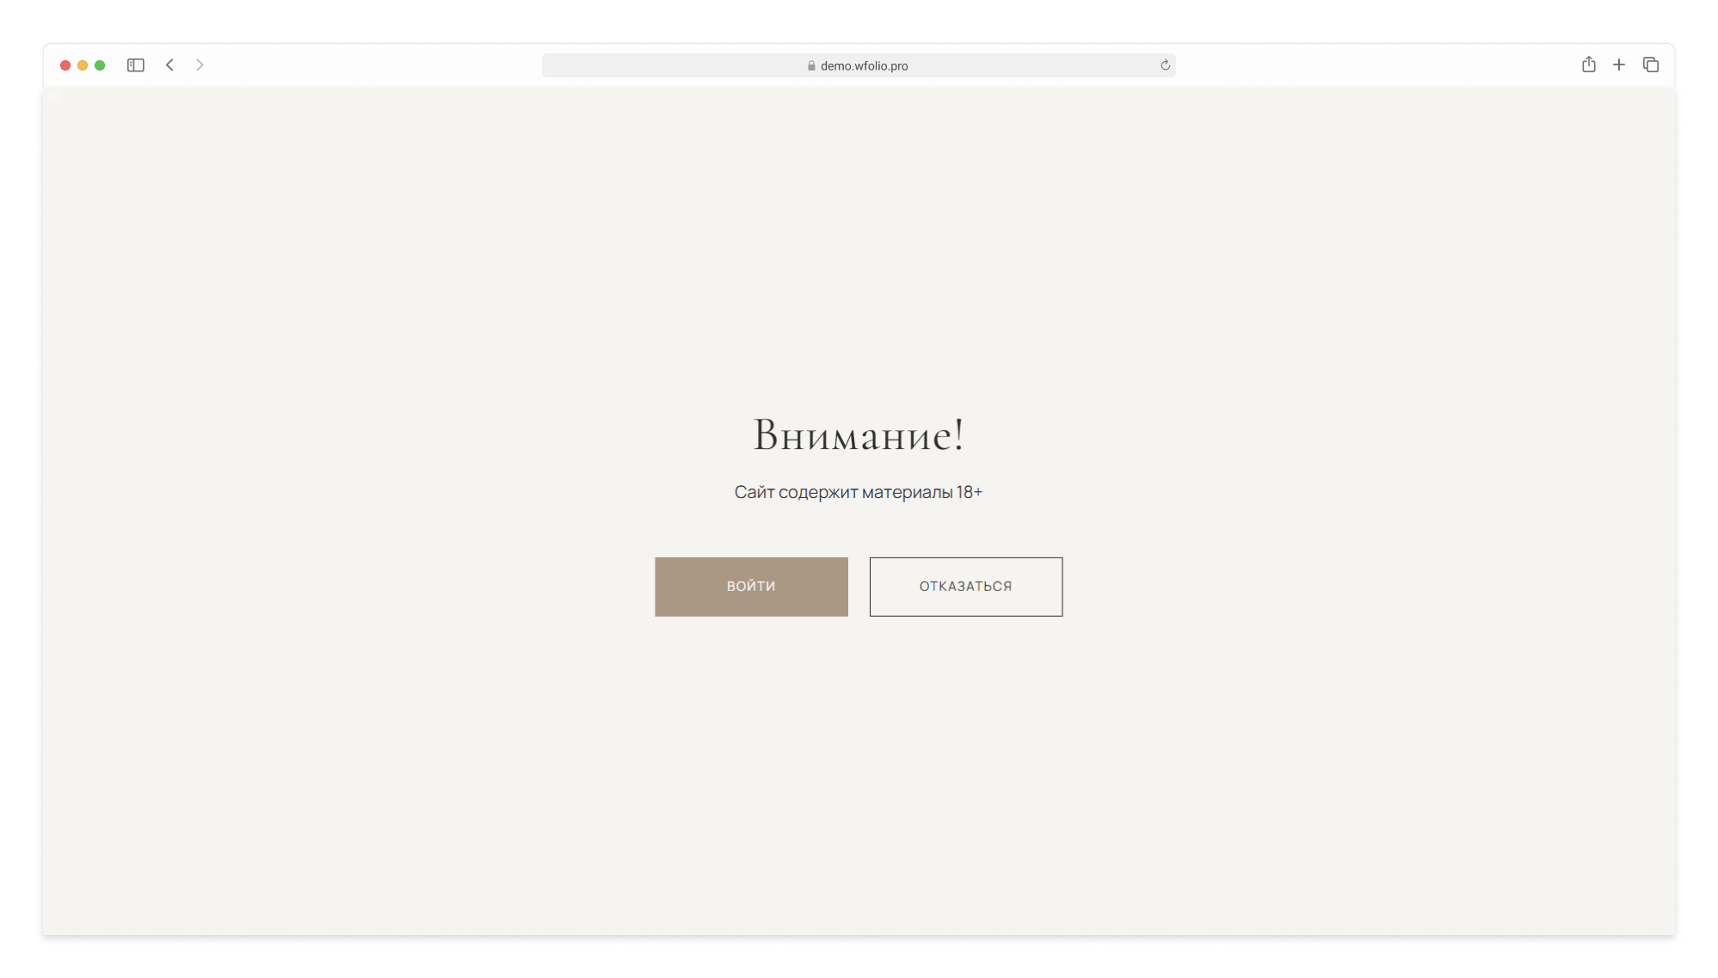
Task: Click the Сайт содержит материалы 18+ text
Action: point(858,492)
